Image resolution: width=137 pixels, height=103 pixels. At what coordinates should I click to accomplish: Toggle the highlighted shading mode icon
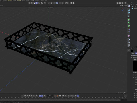coord(37,3)
